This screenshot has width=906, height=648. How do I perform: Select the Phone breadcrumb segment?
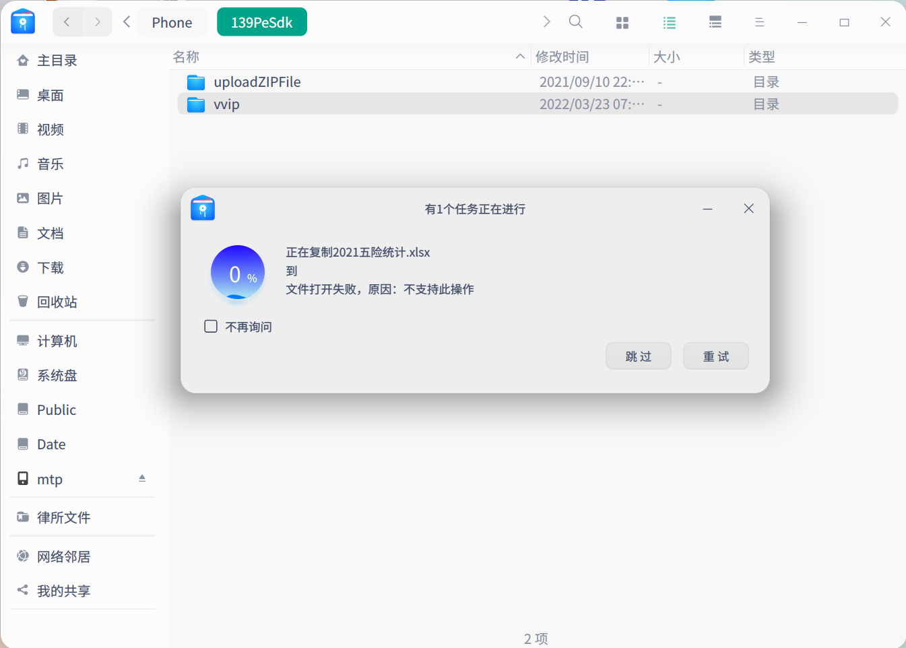pos(172,22)
